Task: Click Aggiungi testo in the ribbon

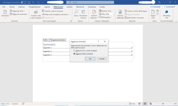Action: pyautogui.click(x=17, y=11)
